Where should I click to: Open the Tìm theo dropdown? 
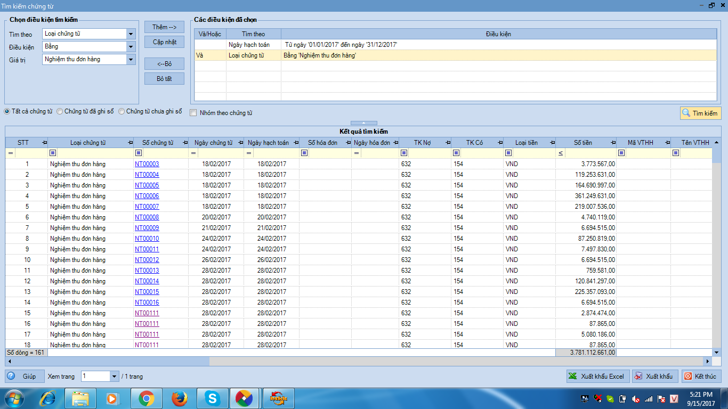[x=131, y=34]
